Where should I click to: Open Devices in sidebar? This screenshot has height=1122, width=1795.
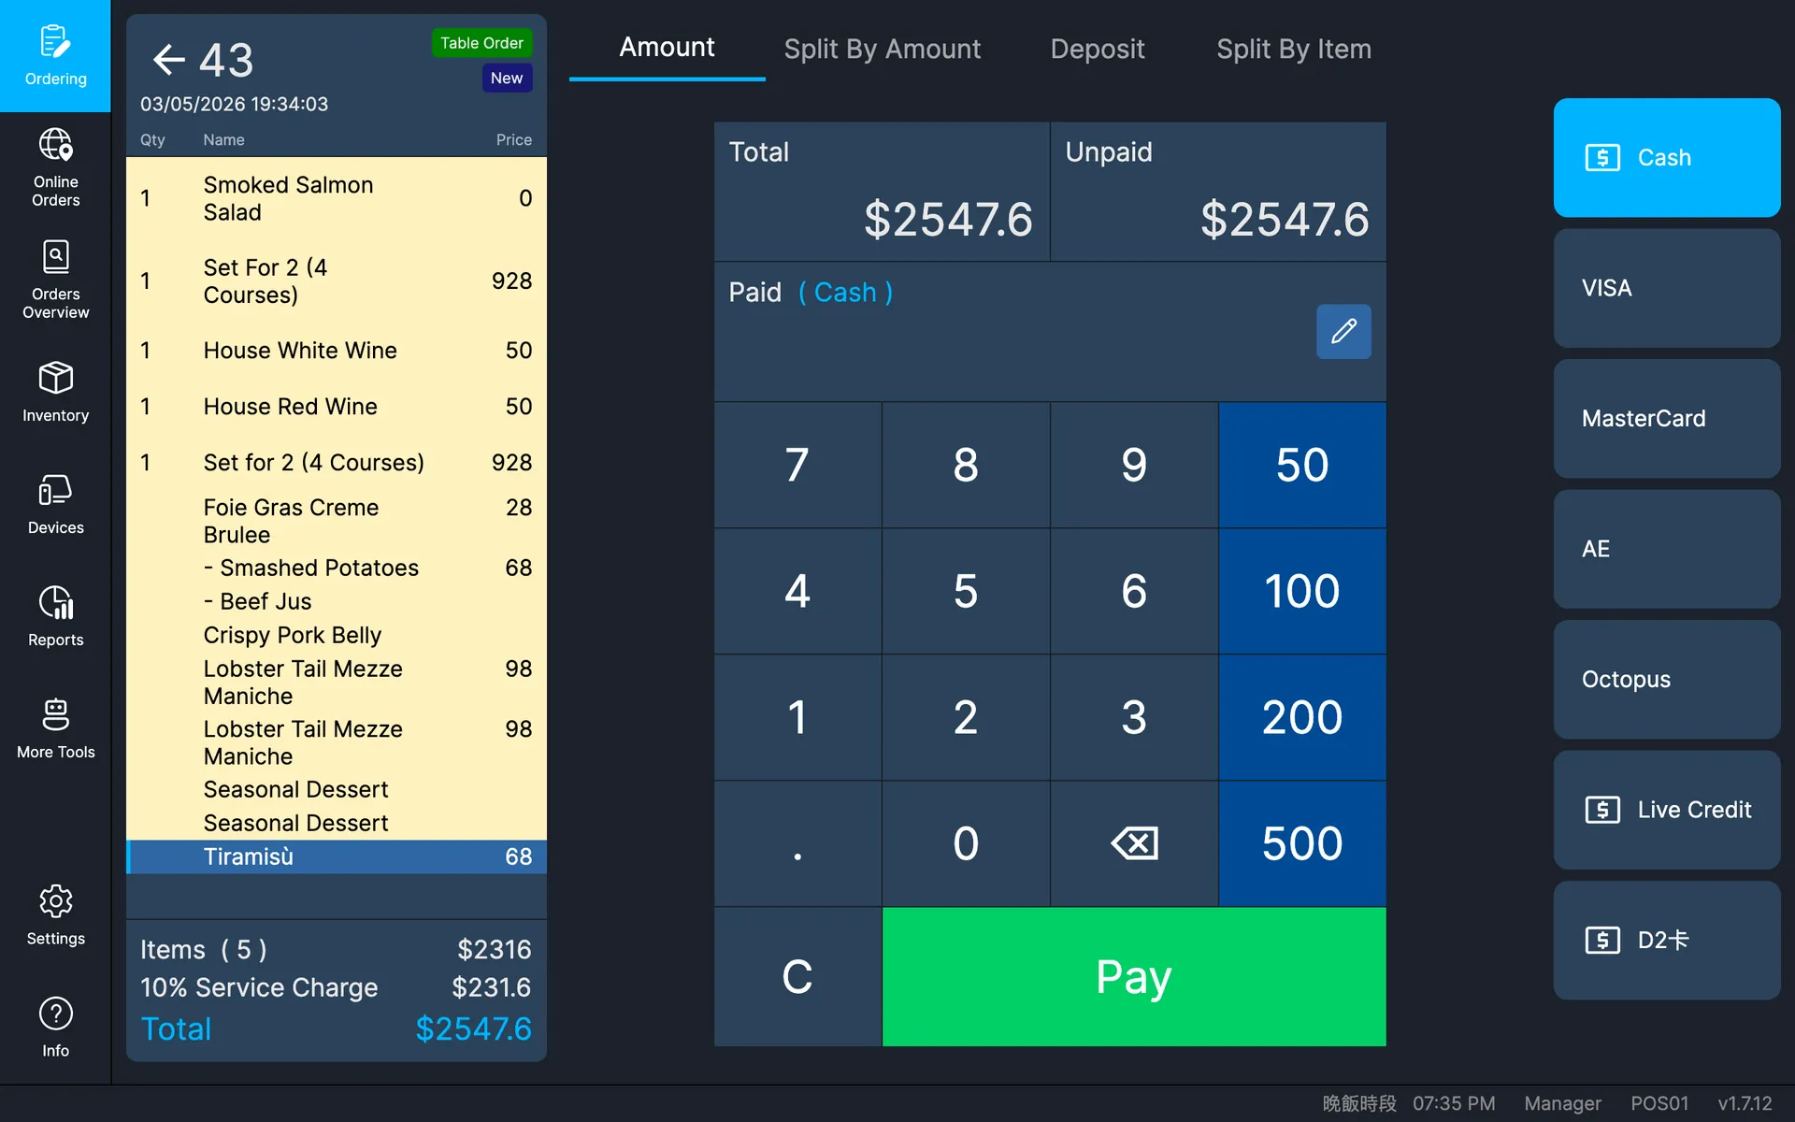(x=55, y=505)
